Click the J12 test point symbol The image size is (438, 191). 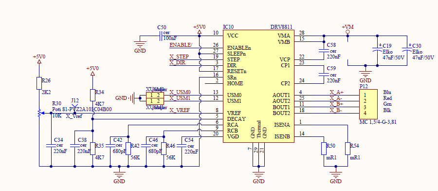point(74,108)
